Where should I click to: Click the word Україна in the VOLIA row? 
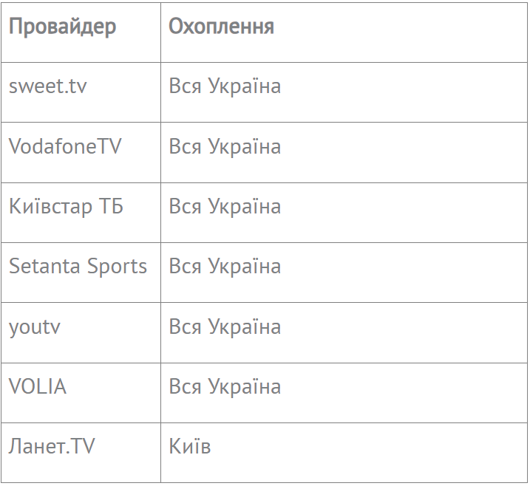[245, 387]
